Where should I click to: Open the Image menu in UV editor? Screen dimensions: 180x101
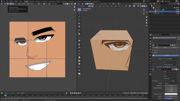pos(28,4)
